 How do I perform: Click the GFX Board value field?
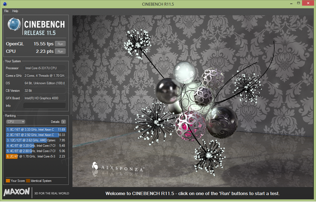click(44, 98)
